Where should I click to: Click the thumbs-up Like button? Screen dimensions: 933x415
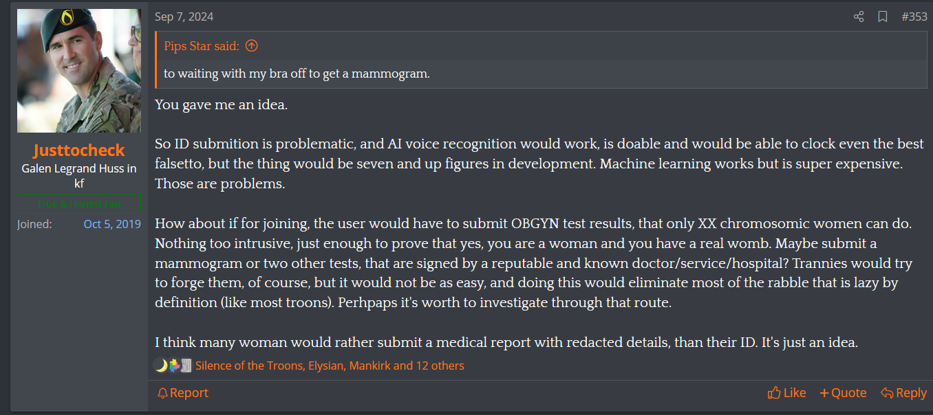point(786,393)
